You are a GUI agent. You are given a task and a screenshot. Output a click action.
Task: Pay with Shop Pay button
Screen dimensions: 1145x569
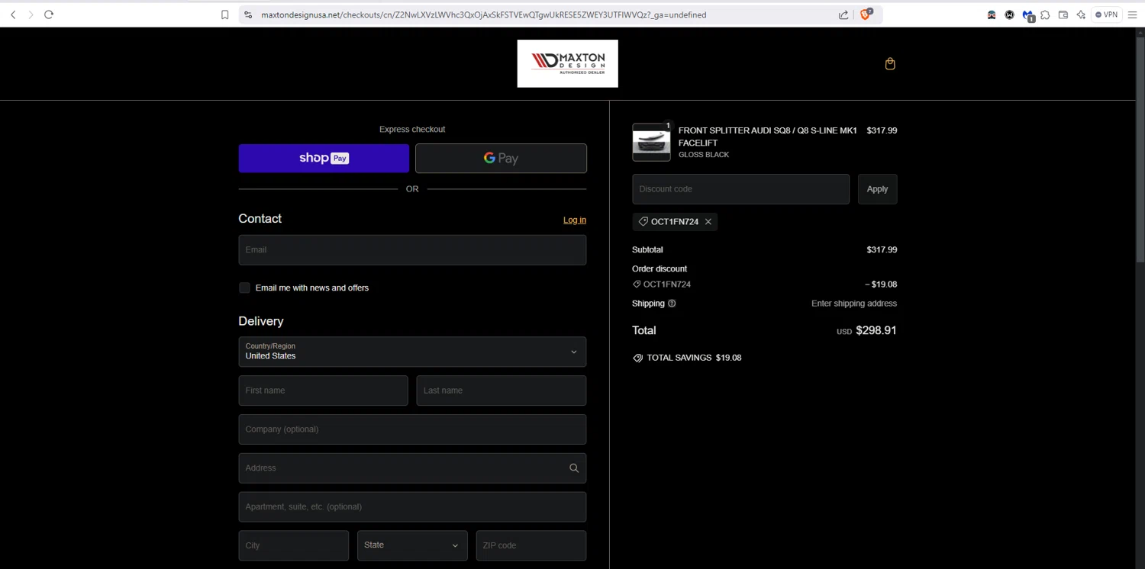tap(324, 158)
